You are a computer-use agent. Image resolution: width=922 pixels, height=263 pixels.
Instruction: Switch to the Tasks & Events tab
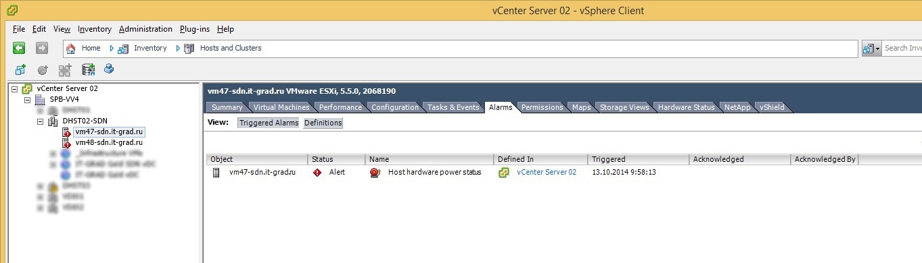click(453, 107)
